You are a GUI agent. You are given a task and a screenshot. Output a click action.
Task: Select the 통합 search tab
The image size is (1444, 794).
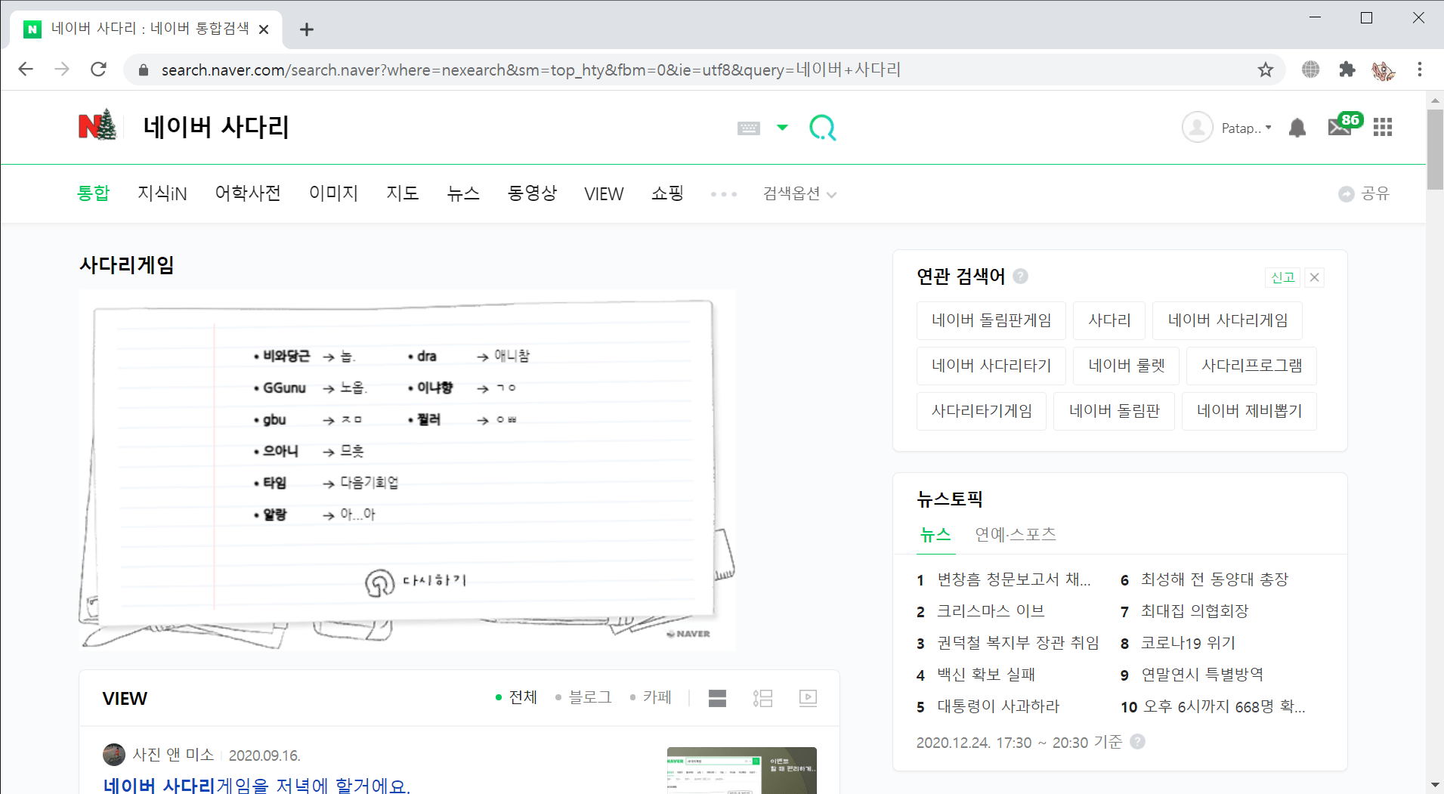(94, 193)
